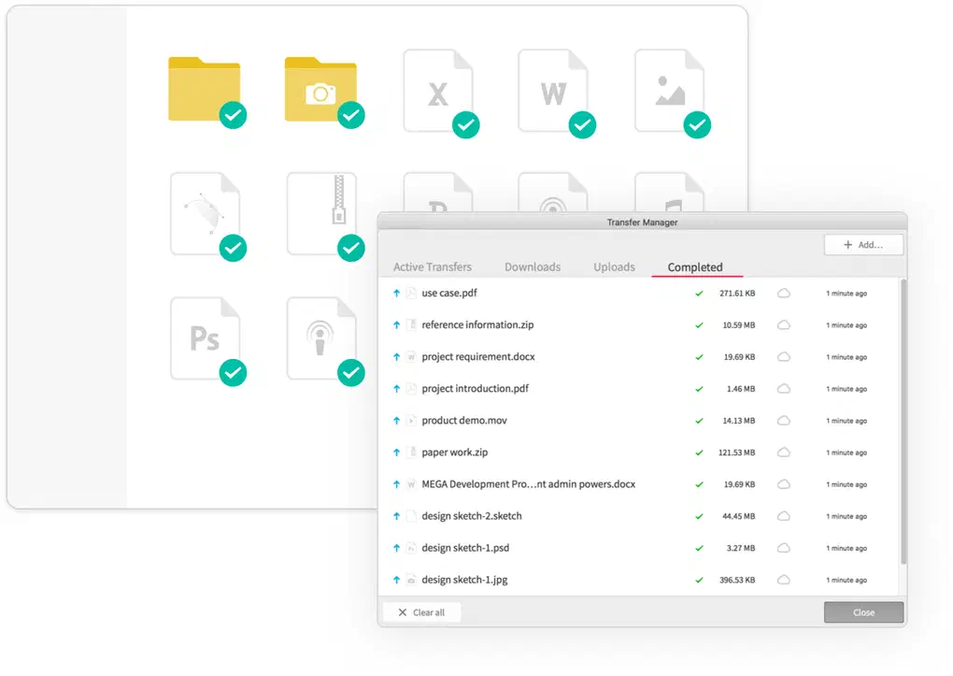This screenshot has width=953, height=676.
Task: Click the movie file icon beside product demo.mov
Action: [410, 421]
